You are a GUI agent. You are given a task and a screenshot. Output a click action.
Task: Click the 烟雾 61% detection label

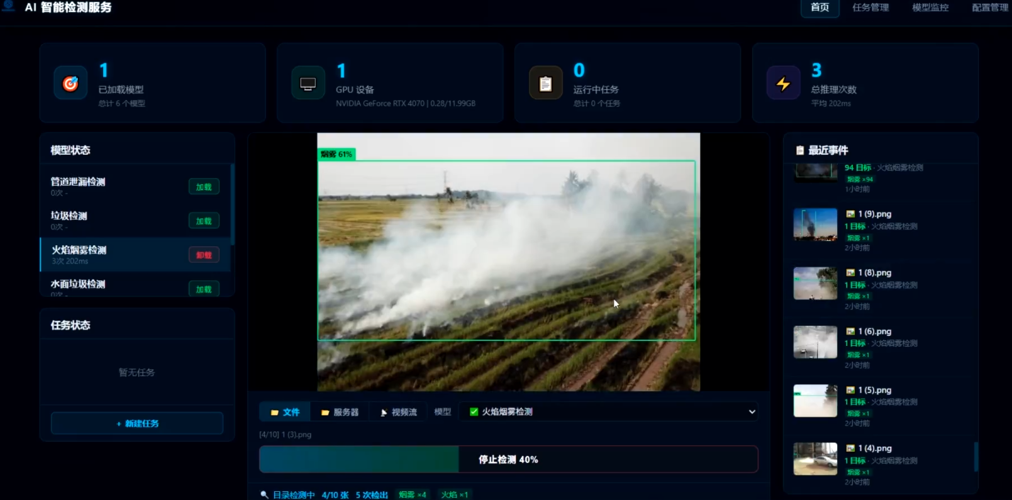tap(336, 154)
